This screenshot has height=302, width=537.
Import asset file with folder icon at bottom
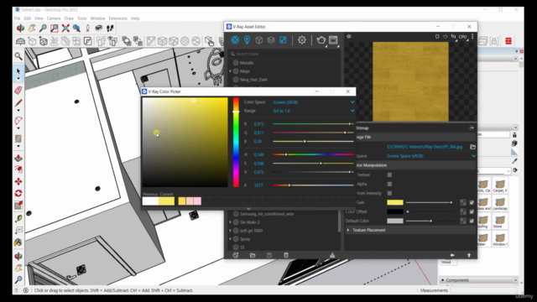point(253,255)
